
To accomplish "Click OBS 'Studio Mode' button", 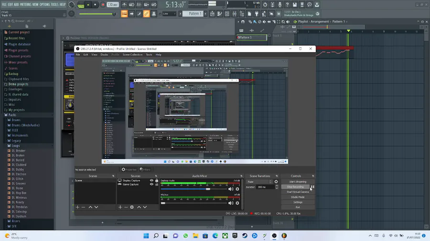I will [298, 197].
